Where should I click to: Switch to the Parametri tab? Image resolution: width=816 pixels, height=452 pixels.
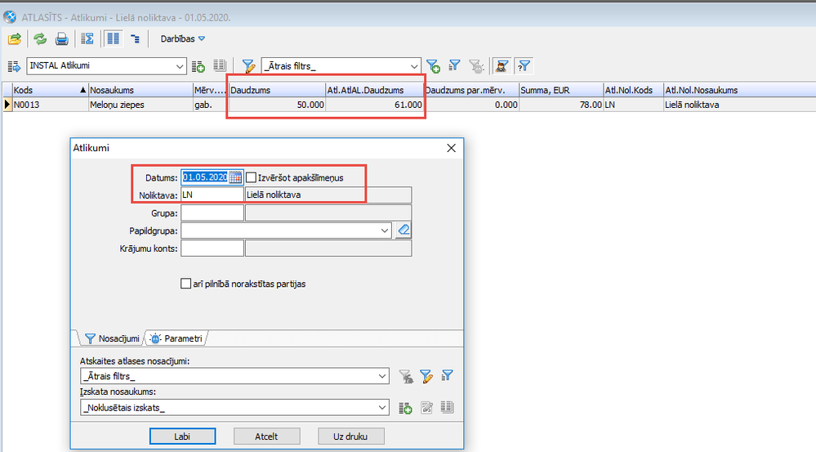[176, 338]
